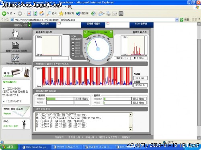Open Visual Traceroute graph icon
This screenshot has width=201, height=150.
click(x=15, y=58)
